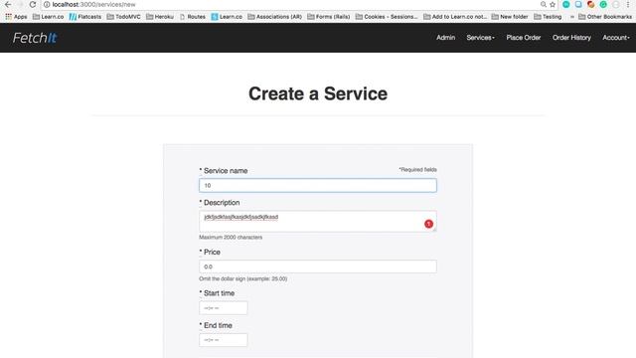Click the browser address bar URL
Viewport: 636px width, 358px height.
tap(93, 4)
